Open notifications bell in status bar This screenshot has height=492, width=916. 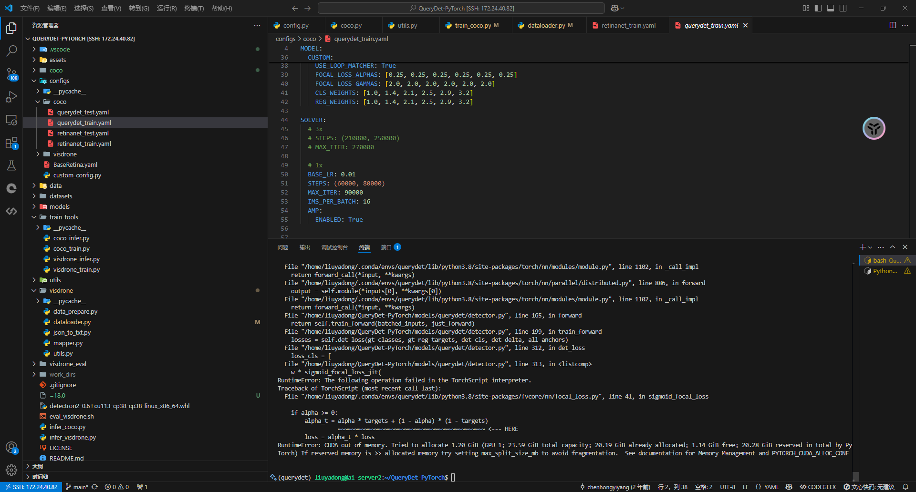pos(906,487)
